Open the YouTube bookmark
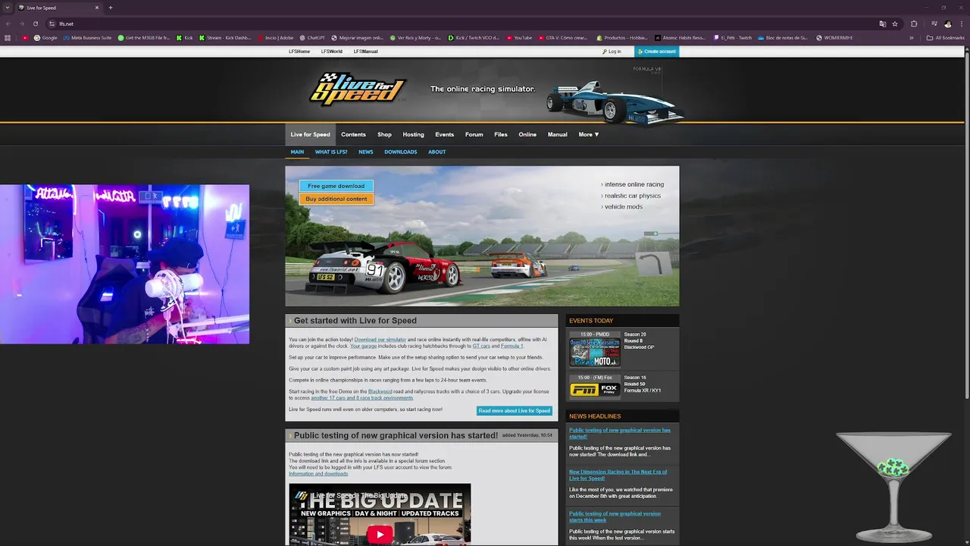Viewport: 970px width, 546px height. [x=519, y=37]
